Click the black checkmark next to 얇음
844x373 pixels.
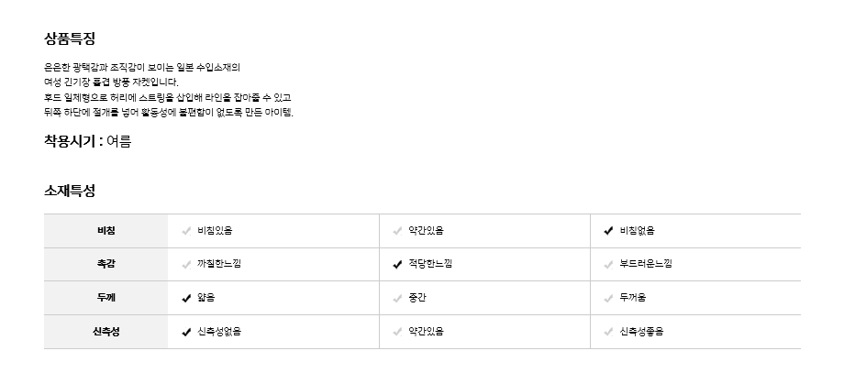click(x=186, y=298)
